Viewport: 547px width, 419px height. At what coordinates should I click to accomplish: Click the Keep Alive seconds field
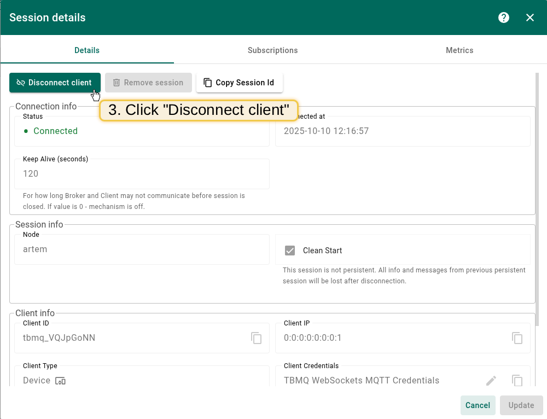tap(142, 174)
